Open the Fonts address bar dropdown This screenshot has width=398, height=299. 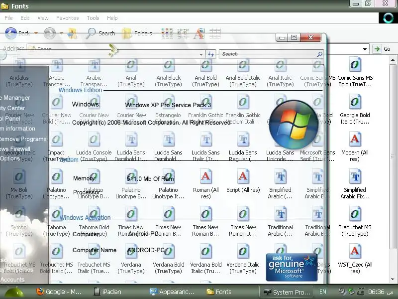(365, 49)
